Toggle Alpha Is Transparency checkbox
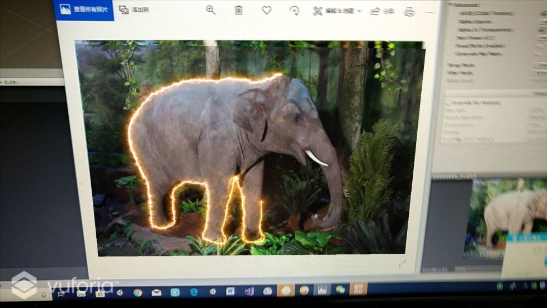 540,30
